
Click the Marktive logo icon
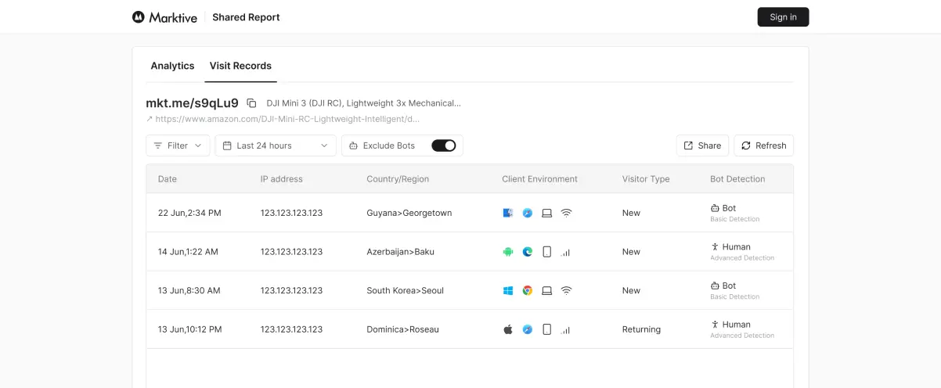[139, 17]
